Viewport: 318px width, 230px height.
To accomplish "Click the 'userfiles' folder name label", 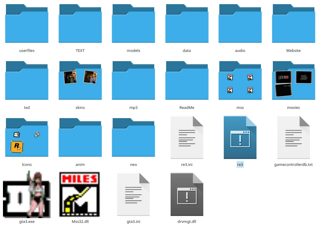I will (x=27, y=51).
